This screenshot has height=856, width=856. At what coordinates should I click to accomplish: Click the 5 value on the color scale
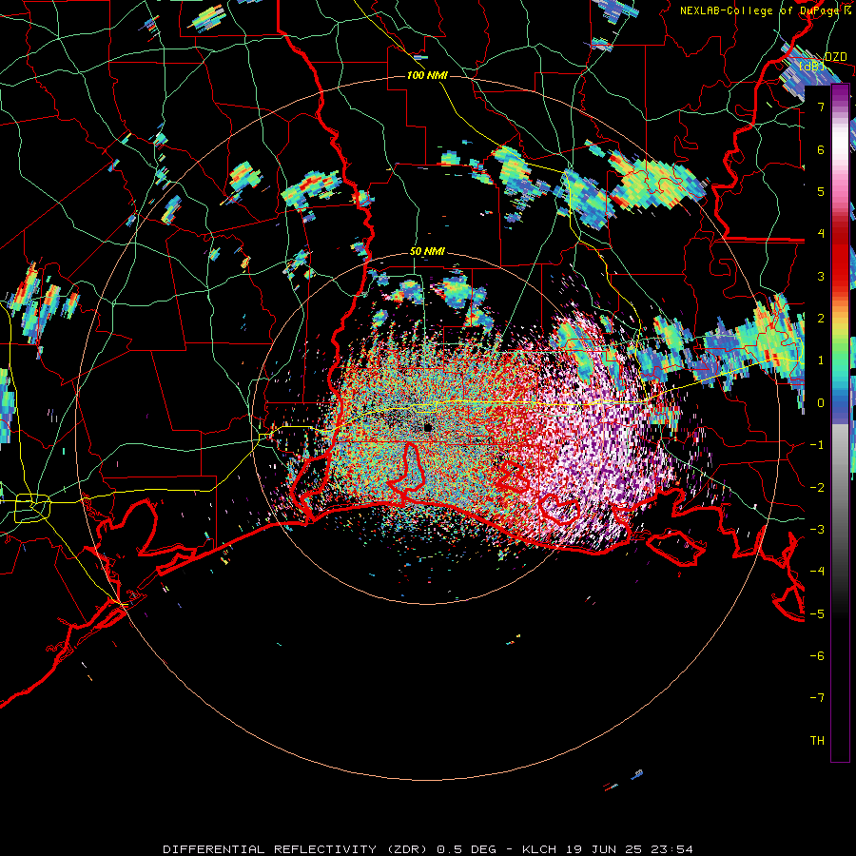(821, 191)
